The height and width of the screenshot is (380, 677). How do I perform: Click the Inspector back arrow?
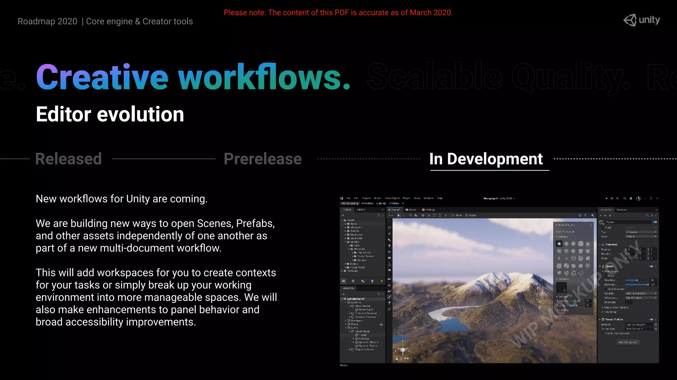click(605, 215)
